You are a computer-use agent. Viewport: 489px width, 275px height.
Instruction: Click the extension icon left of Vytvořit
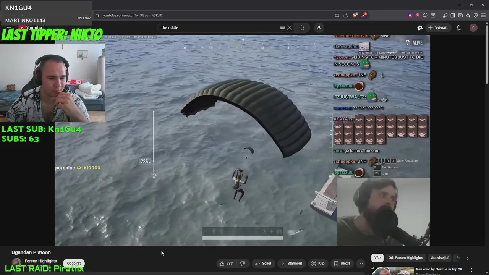420,27
